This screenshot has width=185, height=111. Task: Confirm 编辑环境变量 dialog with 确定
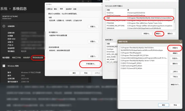point(163,105)
